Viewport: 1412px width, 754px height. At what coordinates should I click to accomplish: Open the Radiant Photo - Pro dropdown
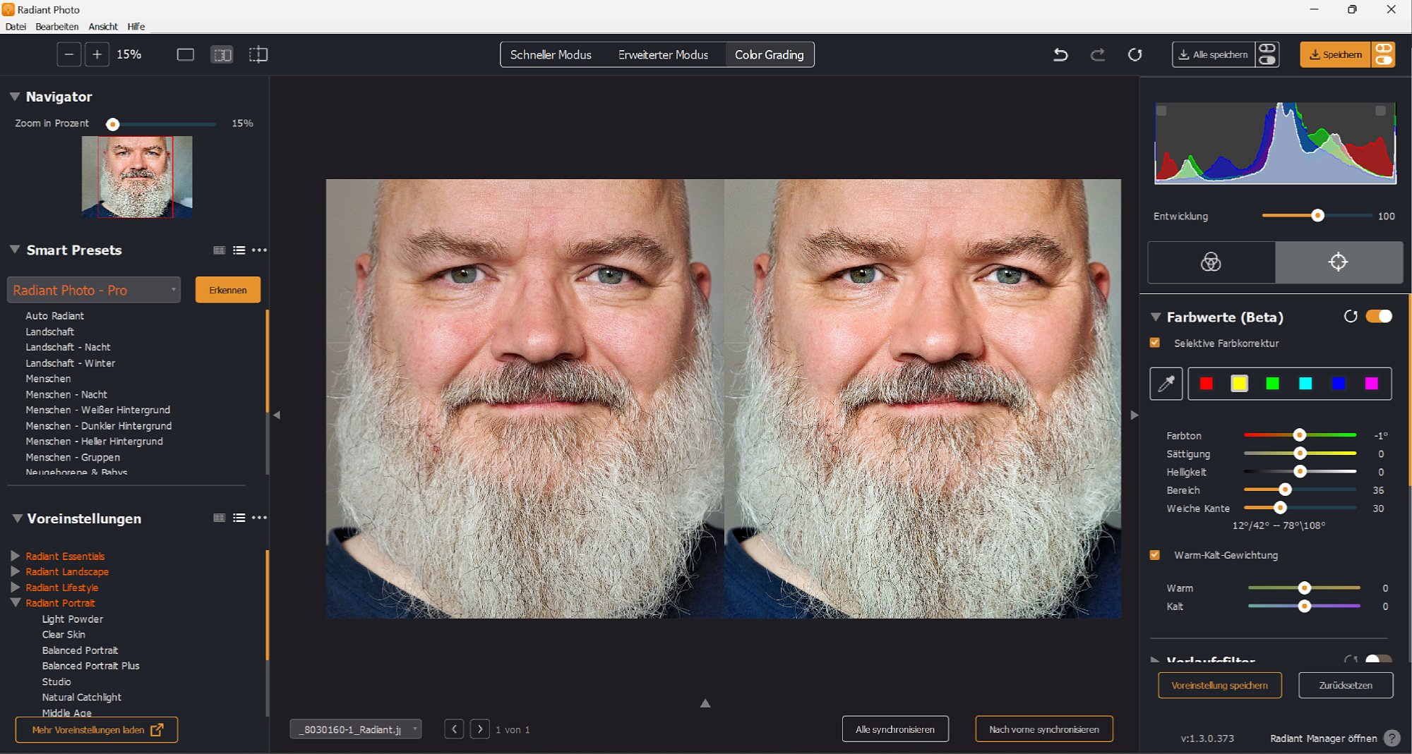click(x=94, y=290)
